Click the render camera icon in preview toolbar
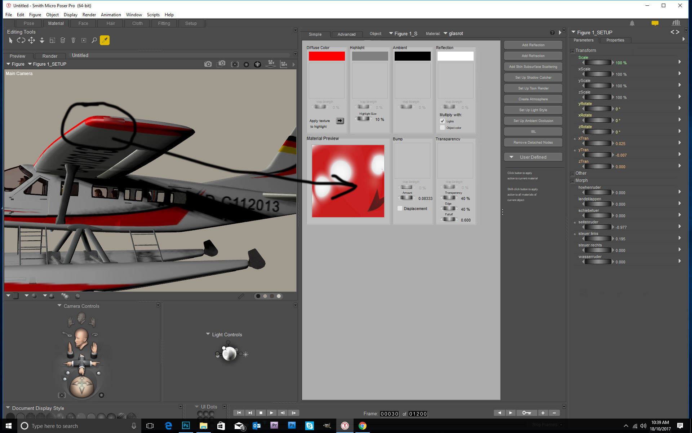 tap(208, 64)
